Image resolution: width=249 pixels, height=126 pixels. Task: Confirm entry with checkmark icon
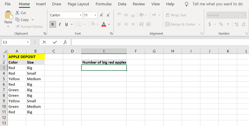point(55,42)
